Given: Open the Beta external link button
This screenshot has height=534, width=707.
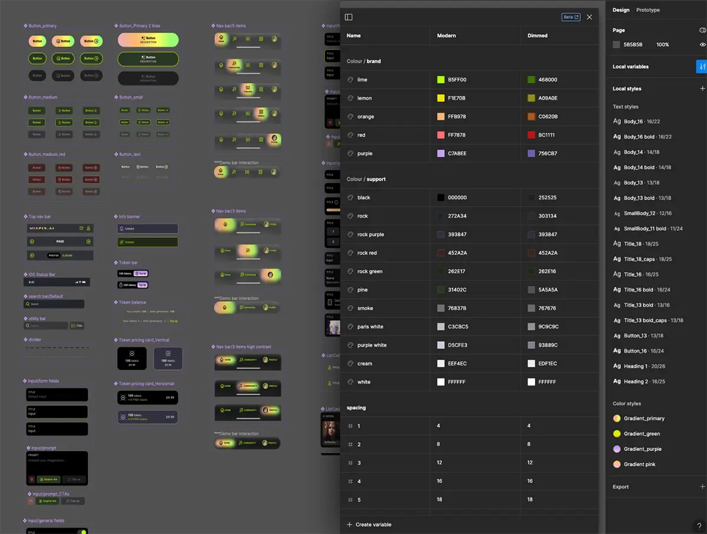Looking at the screenshot, I should click(571, 17).
